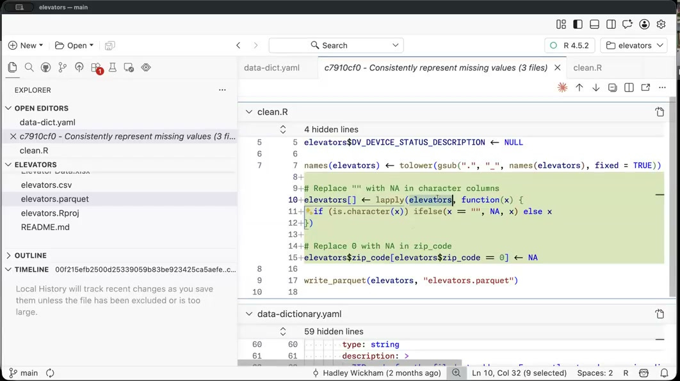Open the Search view magnifier icon in the sidebar
Screen dimensions: 680x381
tap(29, 67)
